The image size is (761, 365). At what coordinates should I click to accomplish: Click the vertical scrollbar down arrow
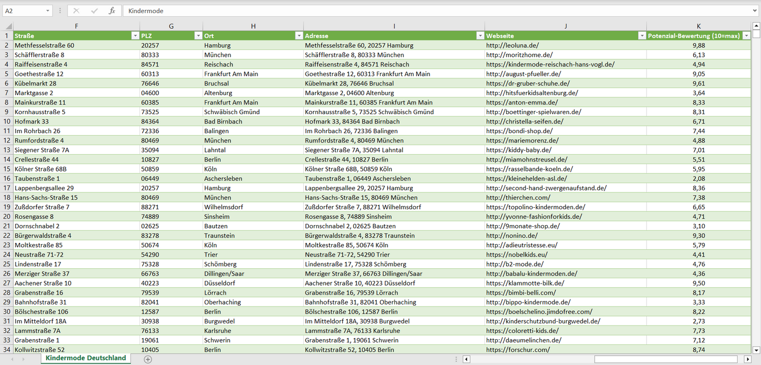756,350
